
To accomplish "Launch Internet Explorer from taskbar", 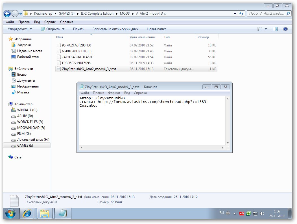I will pos(27,214).
